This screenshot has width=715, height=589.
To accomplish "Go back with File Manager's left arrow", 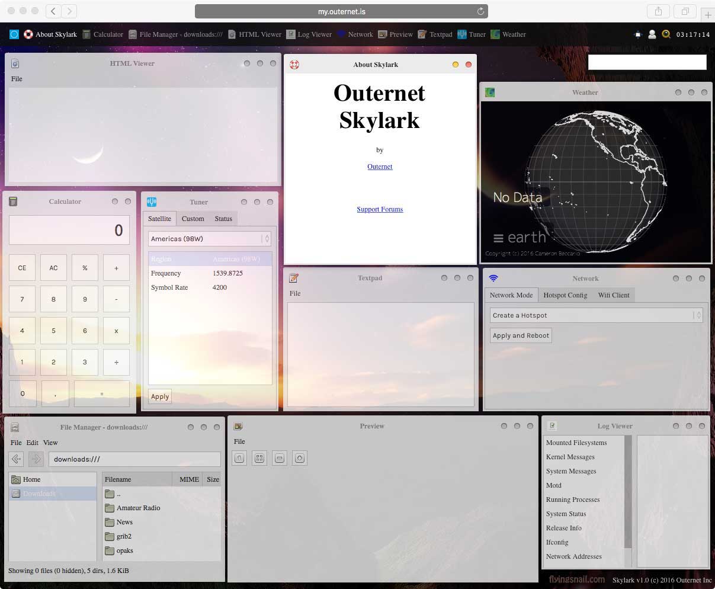I will click(17, 459).
